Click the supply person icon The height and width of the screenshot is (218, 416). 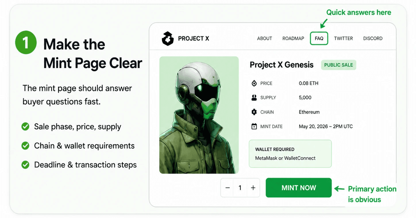(254, 98)
